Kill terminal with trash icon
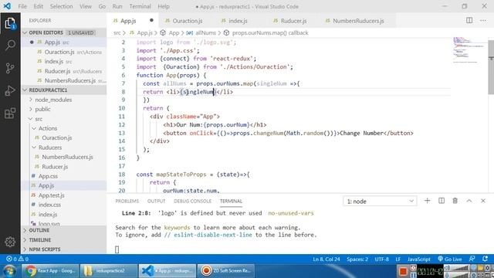494x278 pixels. 455,201
